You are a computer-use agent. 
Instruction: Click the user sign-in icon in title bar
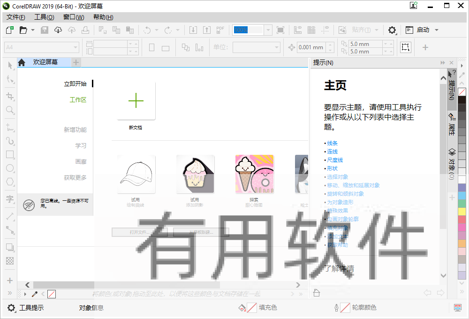413,5
